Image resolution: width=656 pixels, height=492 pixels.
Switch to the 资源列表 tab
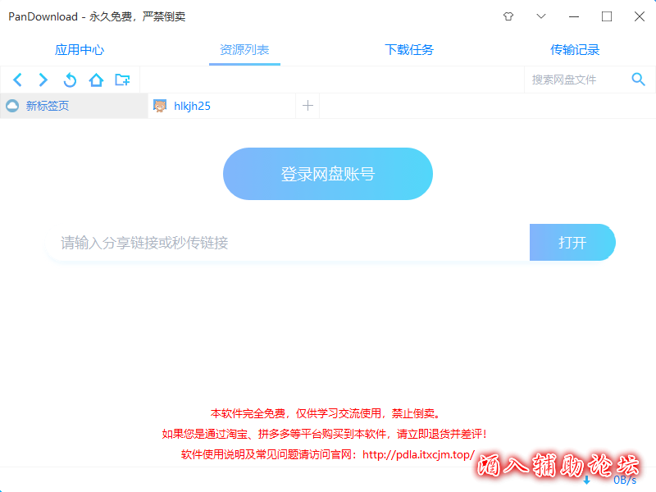(244, 50)
